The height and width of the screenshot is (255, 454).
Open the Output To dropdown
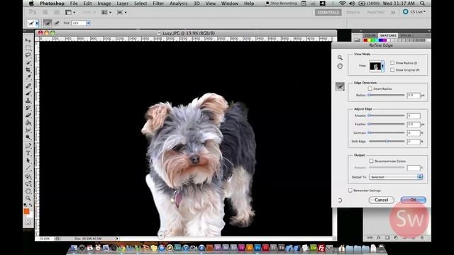(396, 177)
